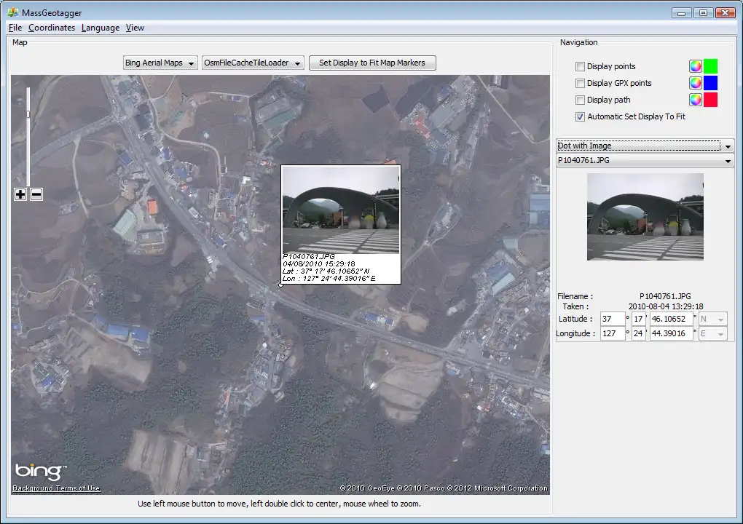Click the map zoom out minus icon
The image size is (743, 524).
pyautogui.click(x=36, y=194)
